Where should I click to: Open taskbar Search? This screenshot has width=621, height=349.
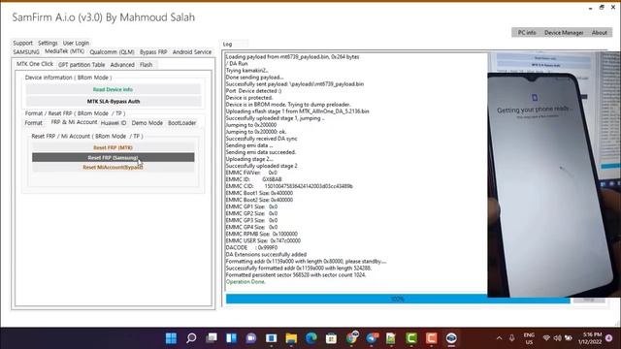coord(191,338)
